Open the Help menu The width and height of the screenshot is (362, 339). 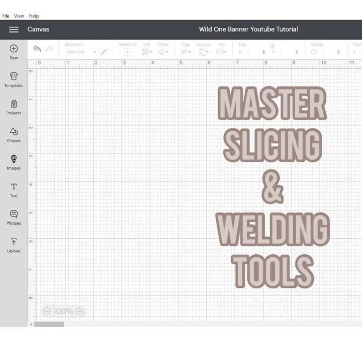click(34, 16)
